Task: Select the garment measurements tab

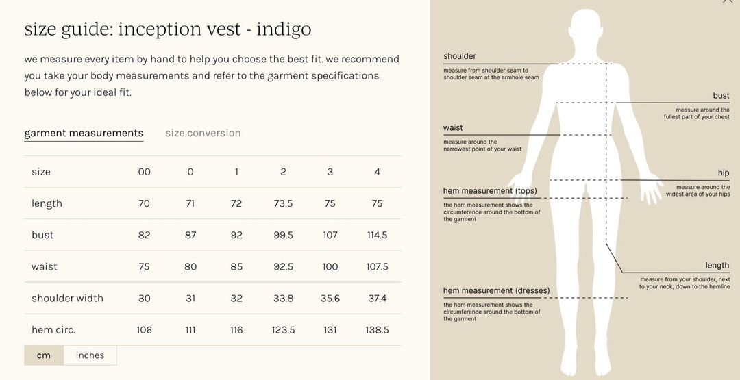Action: [x=84, y=134]
